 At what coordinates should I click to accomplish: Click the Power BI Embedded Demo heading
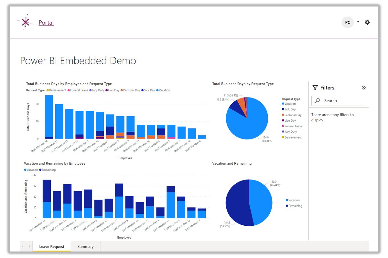pos(78,61)
